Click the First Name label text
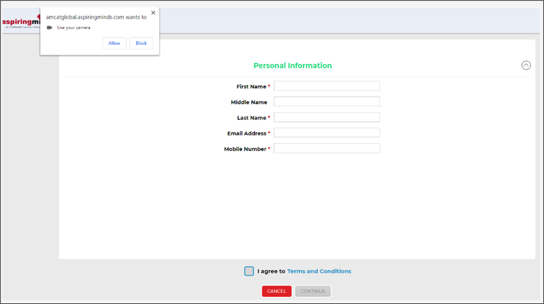The height and width of the screenshot is (304, 544). (x=251, y=87)
